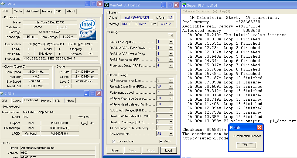Click the Bus Speed value 450.0 MHz
The width and height of the screenshot is (297, 158).
tap(36, 81)
